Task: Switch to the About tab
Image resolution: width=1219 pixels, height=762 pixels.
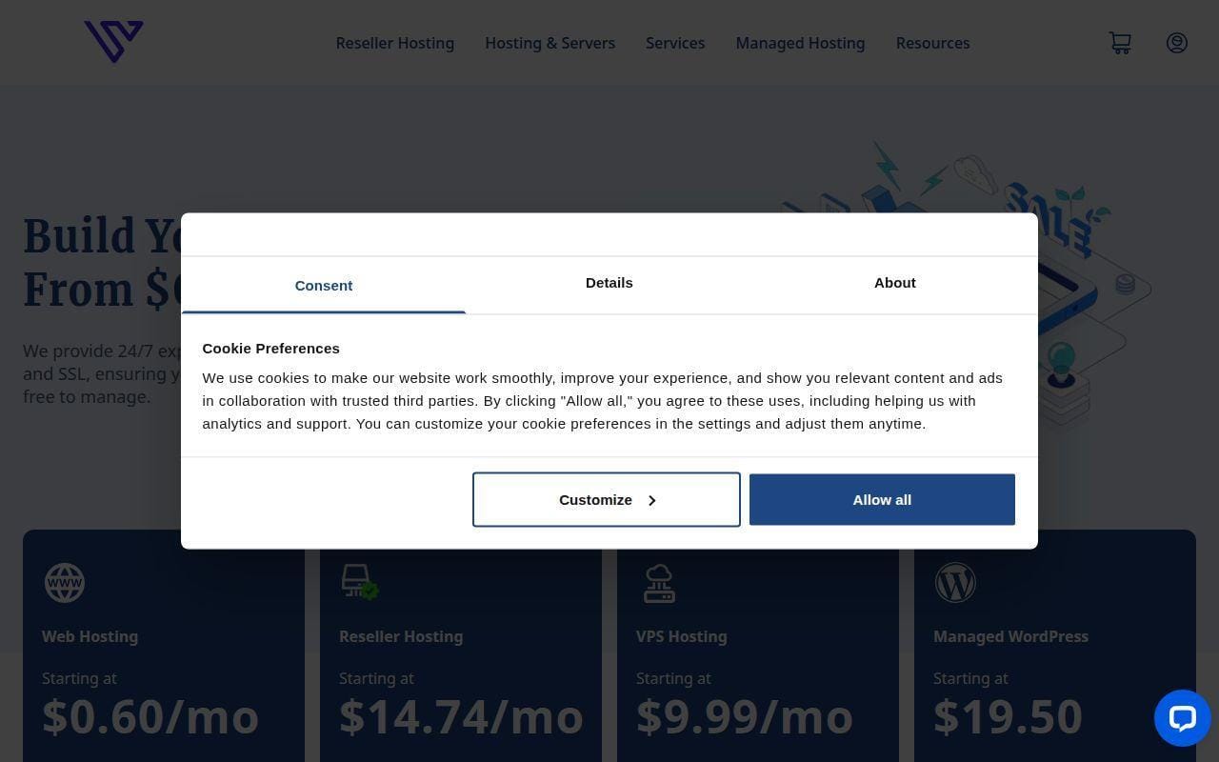Action: (895, 283)
